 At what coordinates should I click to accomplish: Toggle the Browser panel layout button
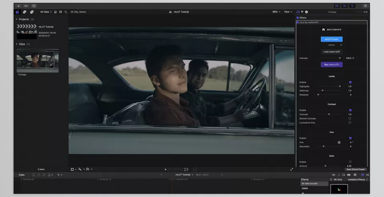click(337, 6)
